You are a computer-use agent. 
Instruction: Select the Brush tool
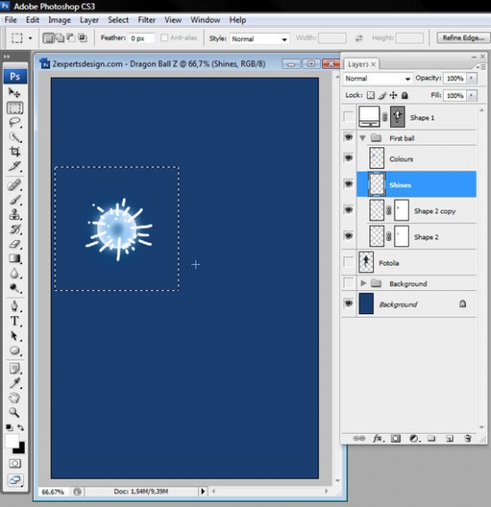pyautogui.click(x=14, y=200)
